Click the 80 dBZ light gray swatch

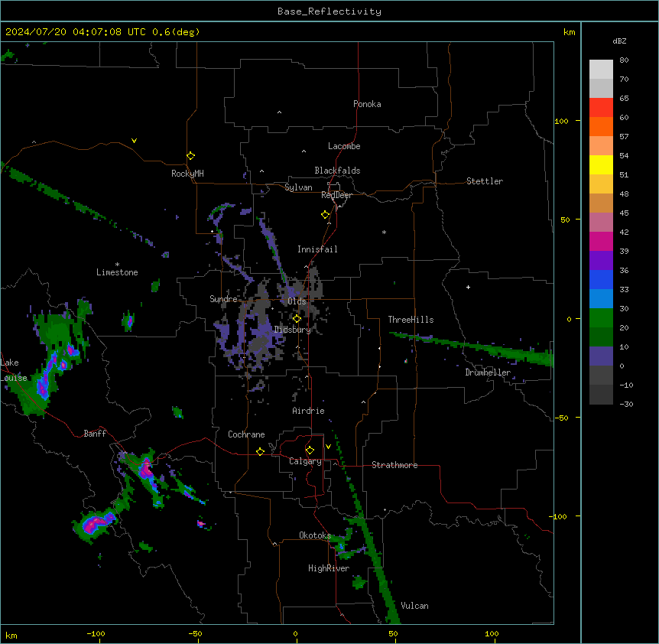(601, 69)
